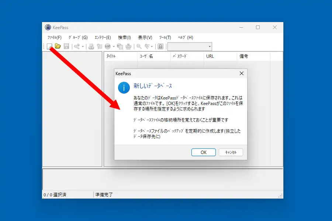The width and height of the screenshot is (332, 221).
Task: Expand the Show Entries dropdown arrow
Action: coord(152,46)
